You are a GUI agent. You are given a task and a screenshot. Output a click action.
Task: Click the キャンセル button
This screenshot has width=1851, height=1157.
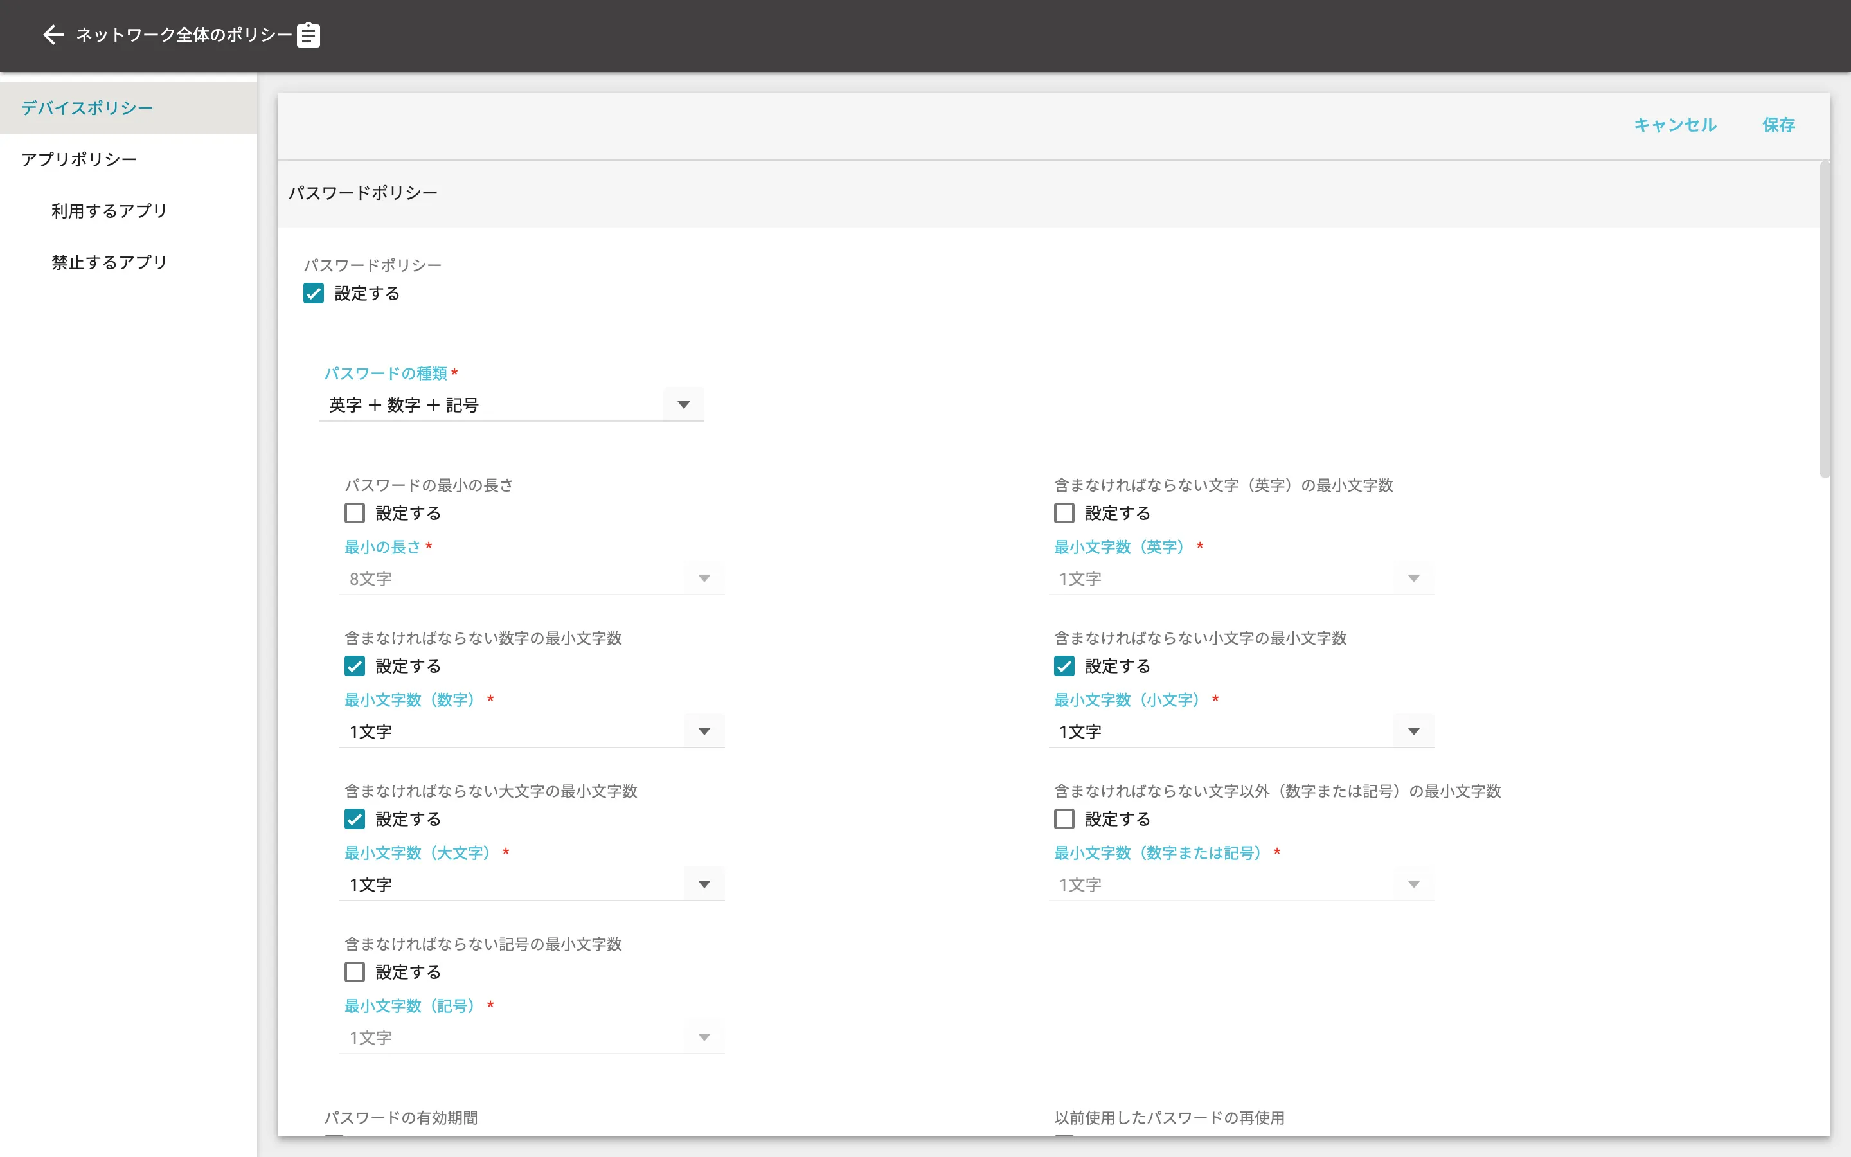1675,125
